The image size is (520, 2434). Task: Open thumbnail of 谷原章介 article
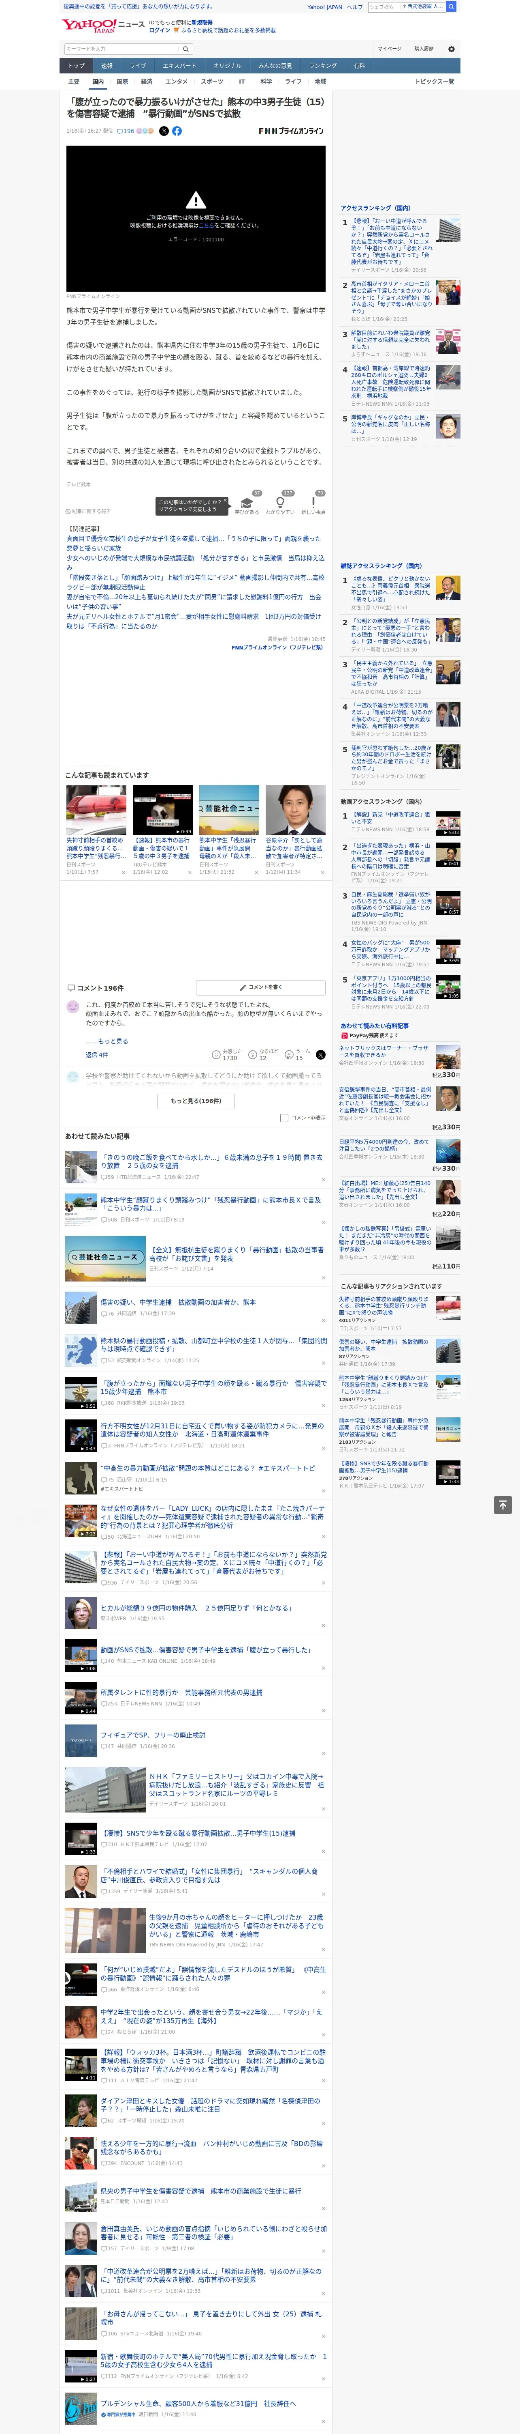(295, 810)
